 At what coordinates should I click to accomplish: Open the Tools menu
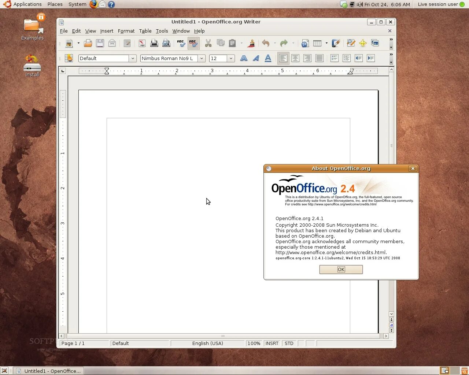[x=162, y=31]
